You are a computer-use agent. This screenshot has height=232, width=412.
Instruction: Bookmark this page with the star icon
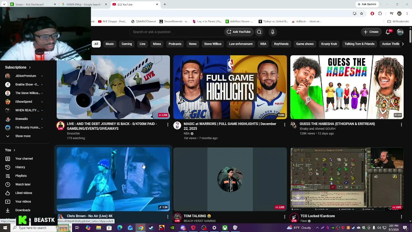361,14
